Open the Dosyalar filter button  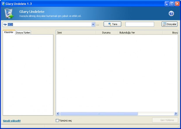click(x=169, y=24)
